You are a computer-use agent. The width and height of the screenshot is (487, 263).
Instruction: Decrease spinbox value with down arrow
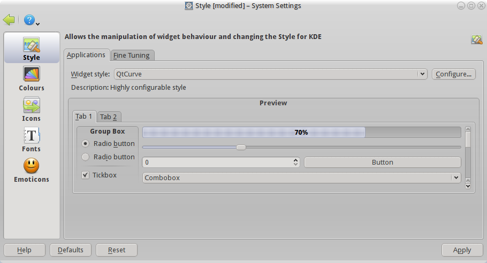295,165
